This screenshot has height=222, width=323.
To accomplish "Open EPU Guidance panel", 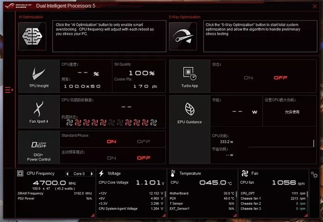I will pos(190,129).
